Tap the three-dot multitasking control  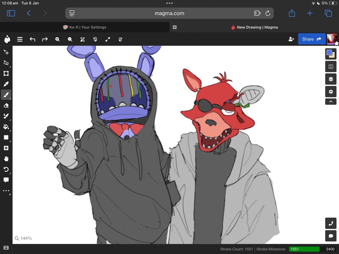(169, 3)
